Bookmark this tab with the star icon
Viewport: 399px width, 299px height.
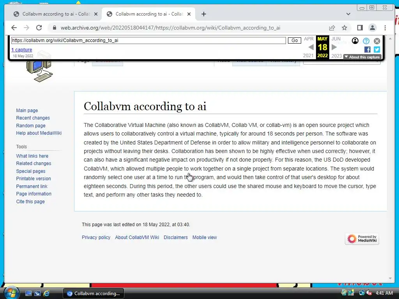[344, 28]
